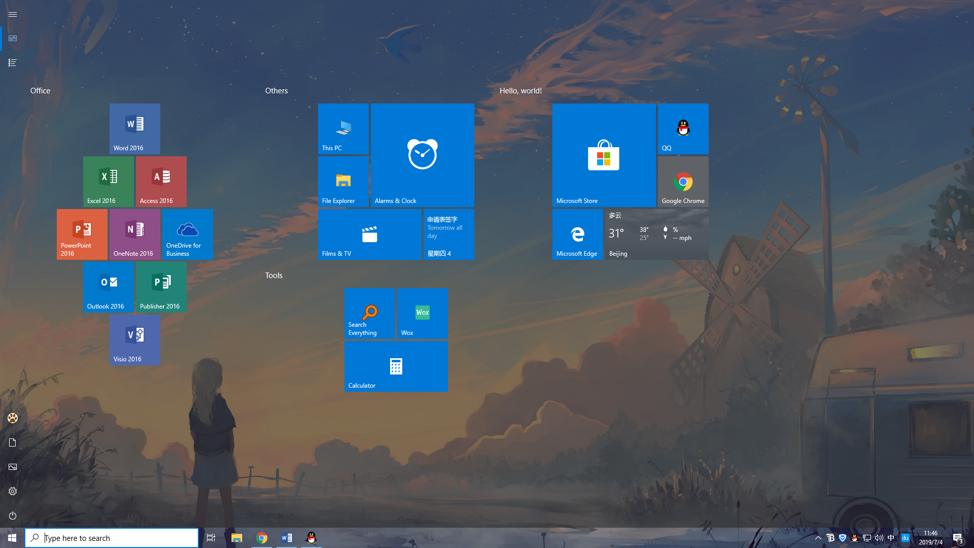Launch the Wox tile
The image size is (974, 548).
422,313
